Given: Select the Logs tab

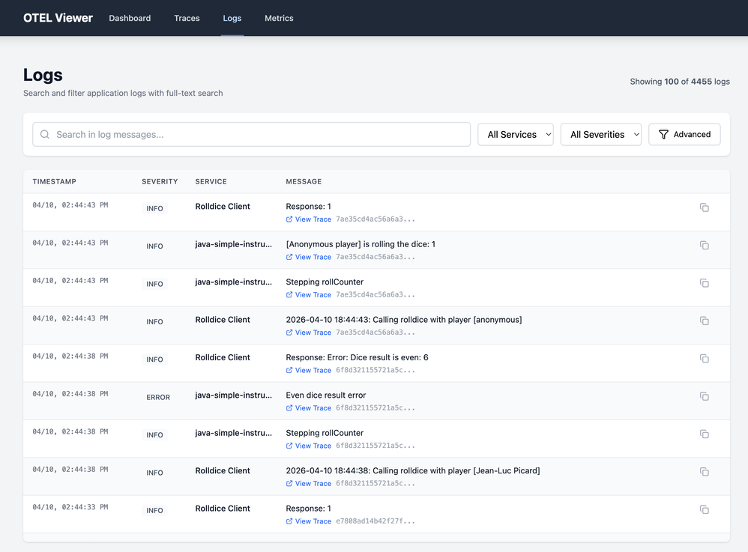Looking at the screenshot, I should coord(232,18).
